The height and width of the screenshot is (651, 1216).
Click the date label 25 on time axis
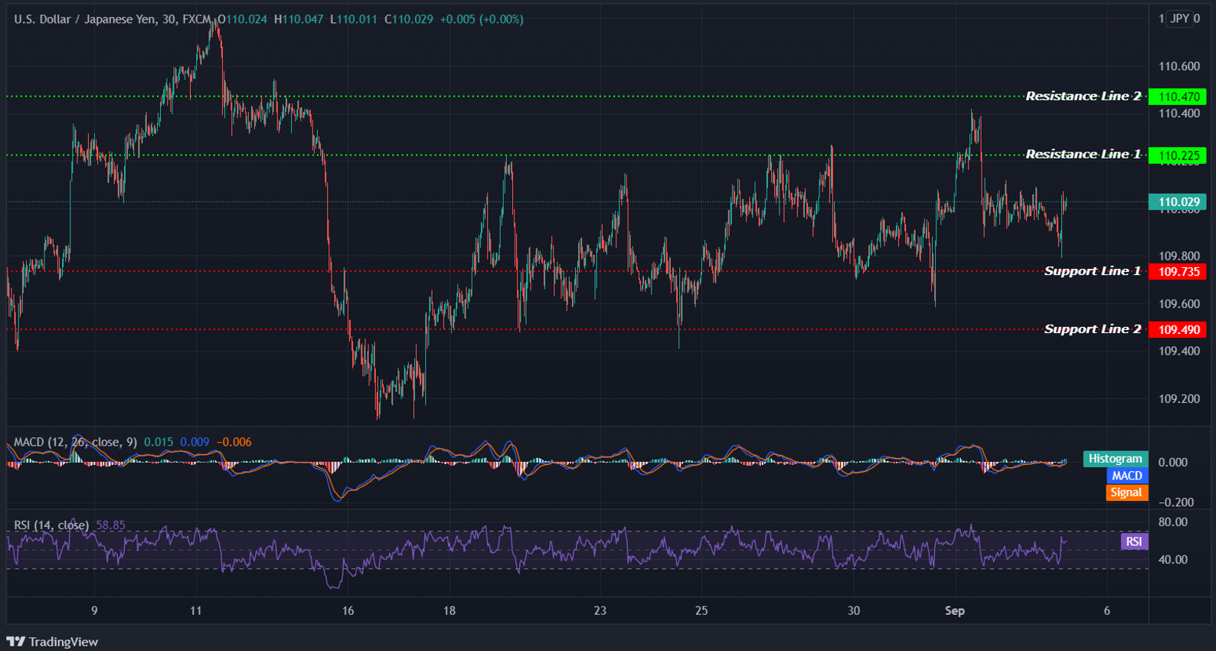701,610
